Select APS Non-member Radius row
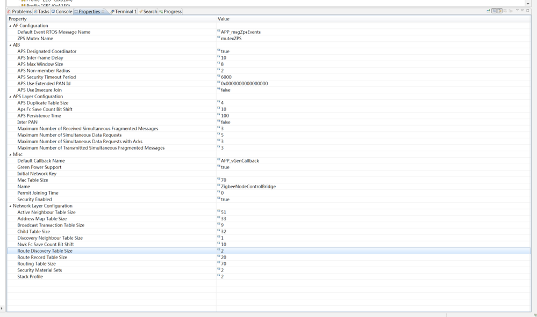This screenshot has width=537, height=317. (44, 71)
